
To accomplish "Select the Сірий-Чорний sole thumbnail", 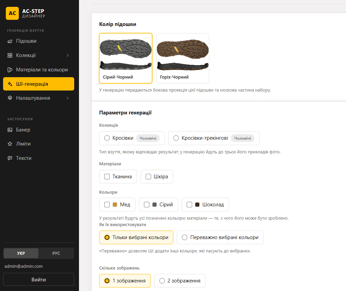I will click(125, 58).
